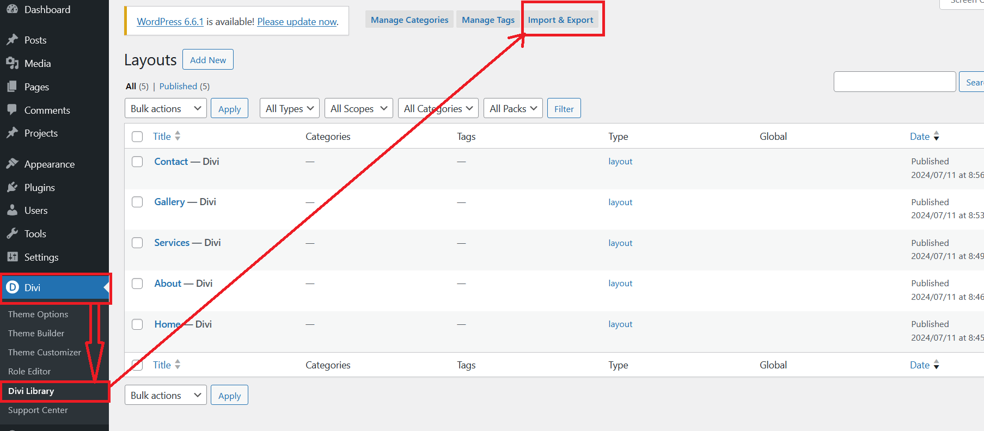
Task: Click the Users person icon
Action: coord(12,210)
